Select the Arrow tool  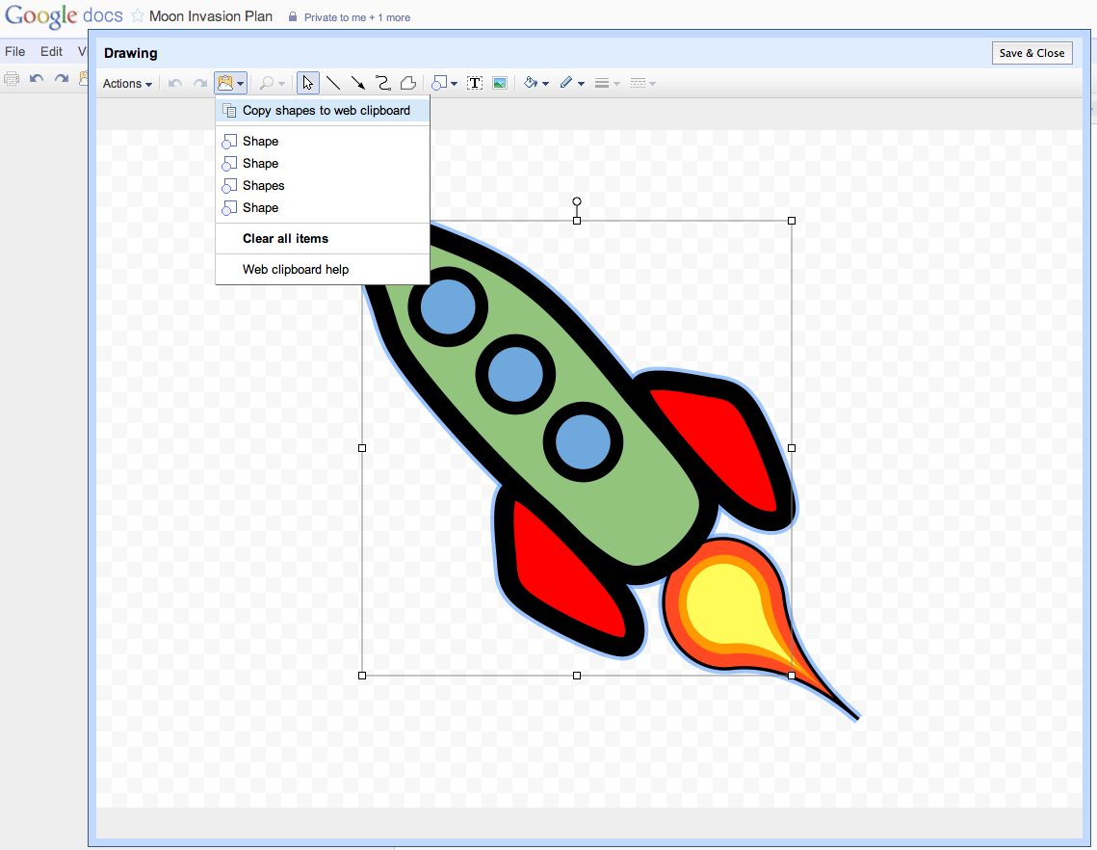(x=357, y=83)
